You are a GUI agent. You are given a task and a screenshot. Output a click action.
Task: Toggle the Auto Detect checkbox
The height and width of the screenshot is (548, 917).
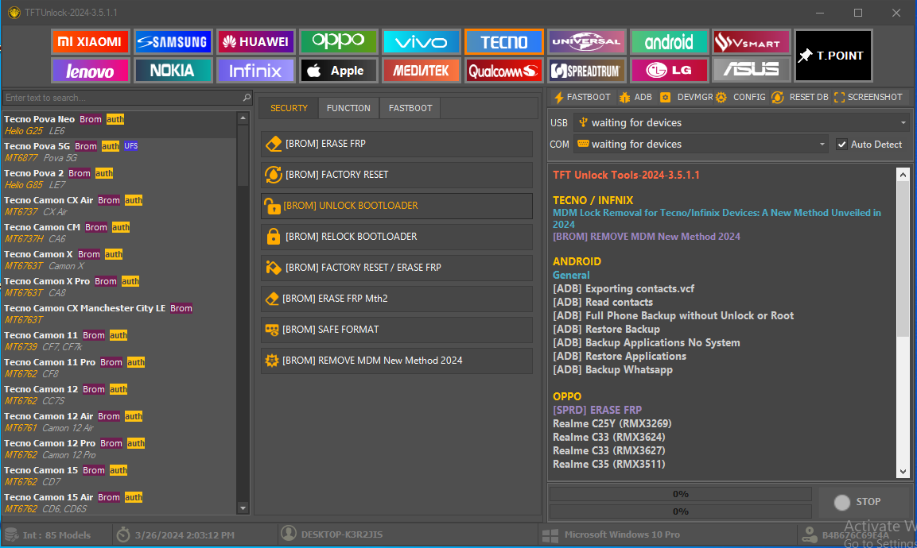[841, 145]
